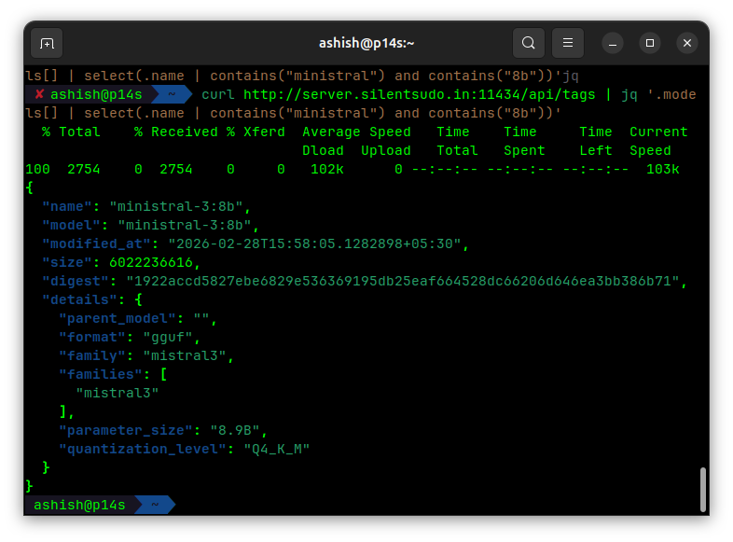Click the tilde directory segment in bottom prompt

[154, 505]
